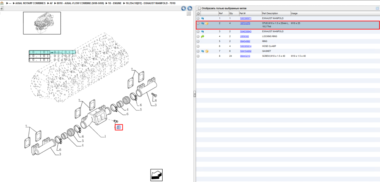Select the 'SCREW,M10 x 1.5 x 40' description
Image resolution: width=380 pixels, height=182 pixels.
(274, 56)
